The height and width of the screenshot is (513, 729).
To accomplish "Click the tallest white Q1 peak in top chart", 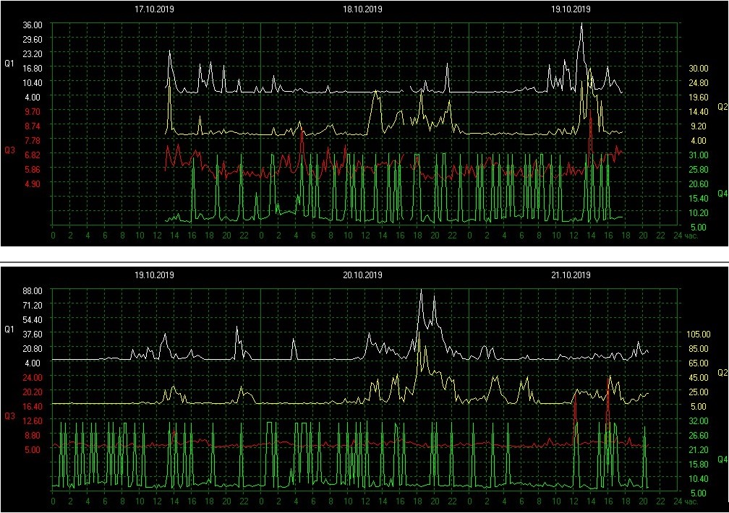I will (x=581, y=25).
